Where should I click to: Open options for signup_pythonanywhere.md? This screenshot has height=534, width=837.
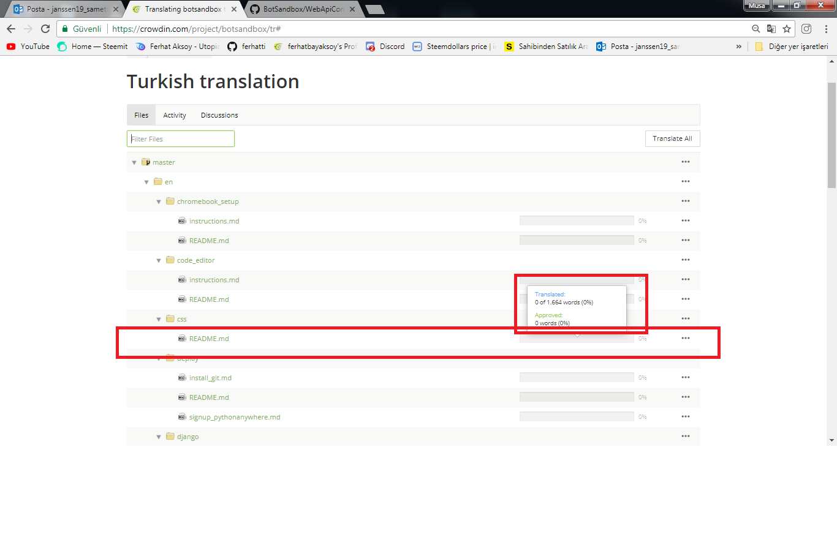coord(686,416)
